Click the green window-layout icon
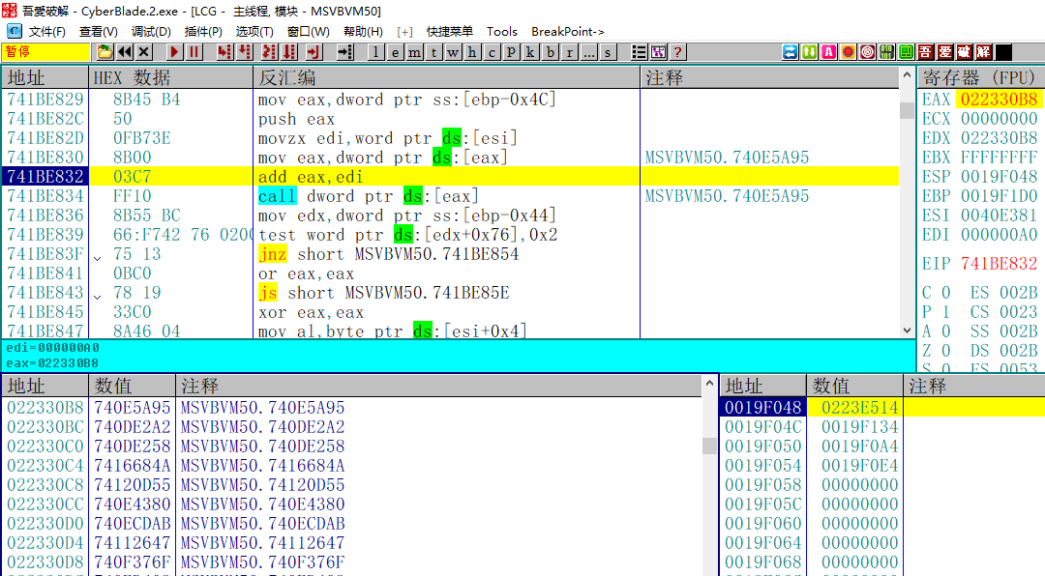The height and width of the screenshot is (576, 1045). click(906, 52)
